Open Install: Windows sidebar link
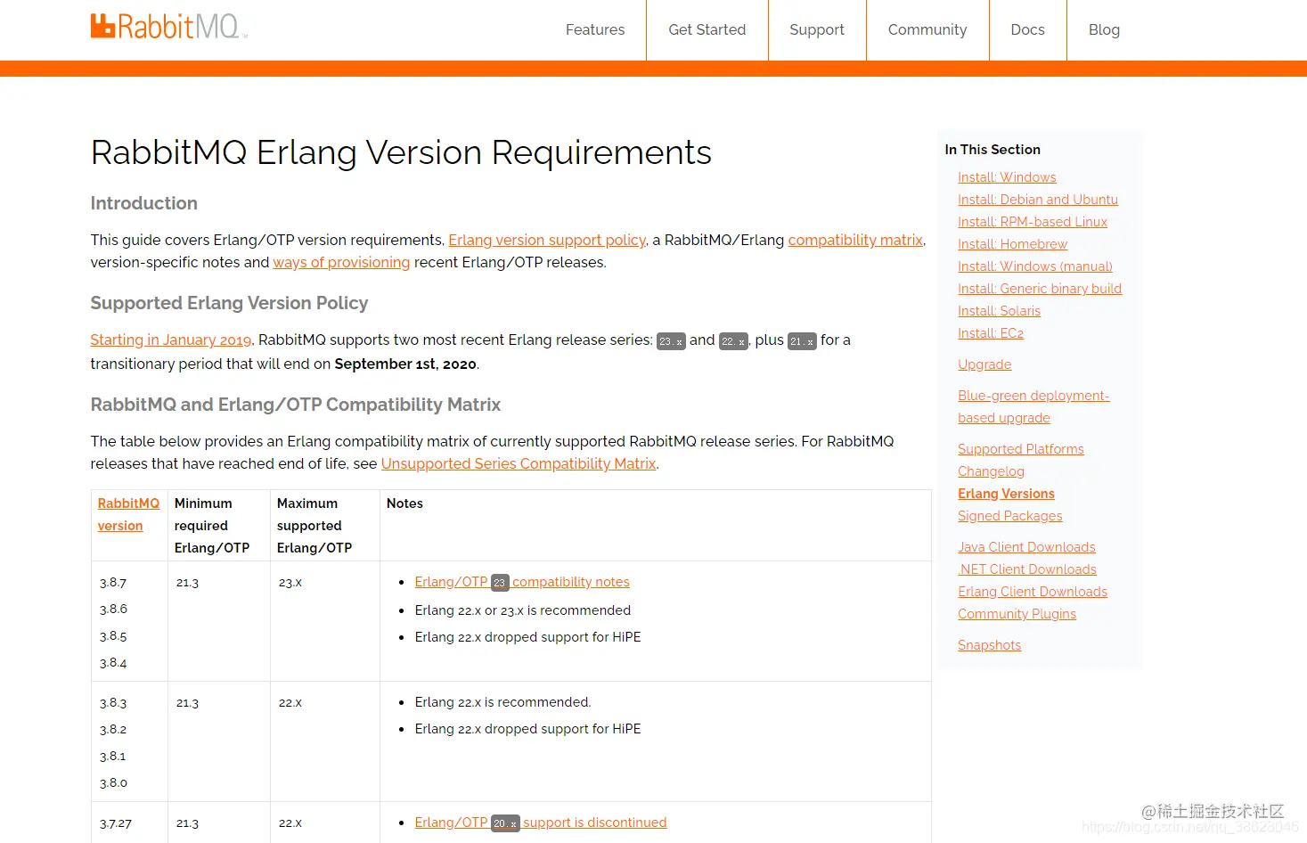 click(x=1007, y=177)
